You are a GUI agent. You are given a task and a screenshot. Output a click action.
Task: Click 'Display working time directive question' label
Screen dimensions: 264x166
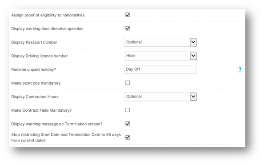[x=47, y=29]
